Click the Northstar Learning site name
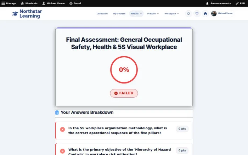The width and height of the screenshot is (248, 155). pyautogui.click(x=31, y=13)
